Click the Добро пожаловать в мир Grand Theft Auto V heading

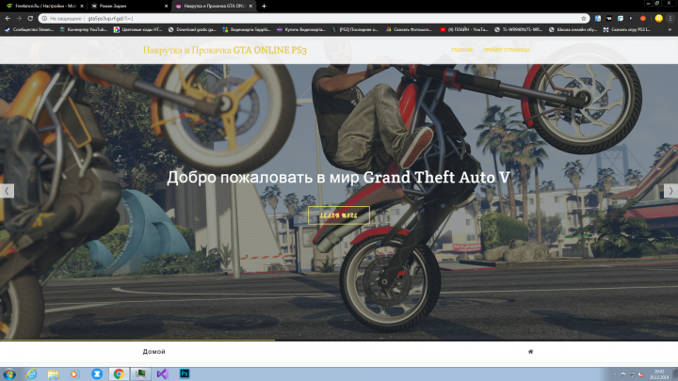[x=339, y=177]
